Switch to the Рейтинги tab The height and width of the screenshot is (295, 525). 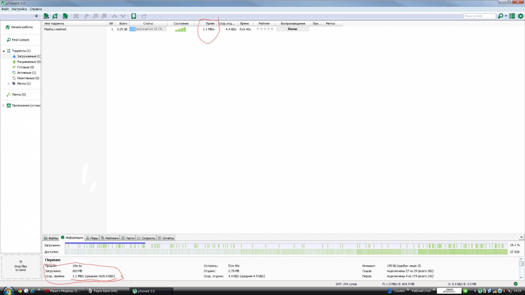110,238
